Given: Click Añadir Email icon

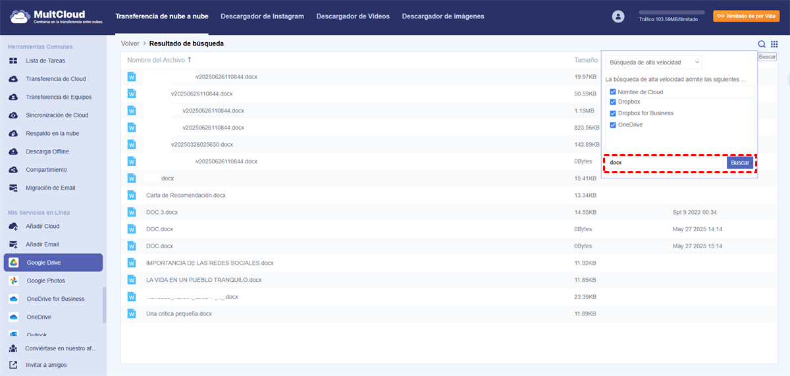Looking at the screenshot, I should [13, 244].
